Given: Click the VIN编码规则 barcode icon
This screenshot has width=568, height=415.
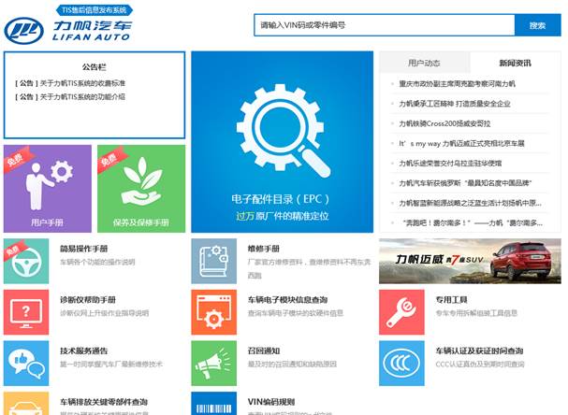Looking at the screenshot, I should (214, 405).
